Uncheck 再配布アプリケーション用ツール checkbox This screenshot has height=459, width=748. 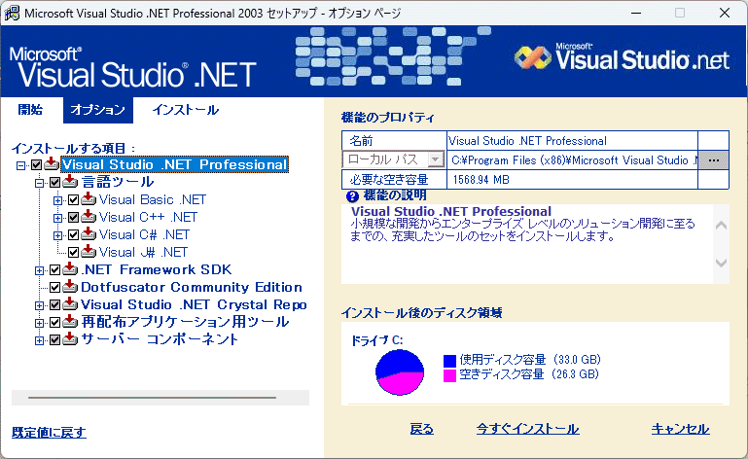pos(54,323)
